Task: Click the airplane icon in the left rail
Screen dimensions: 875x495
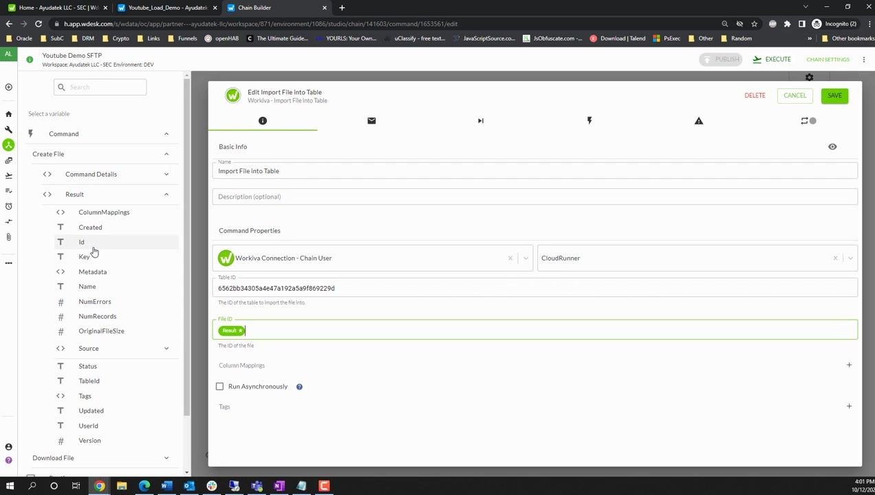Action: coord(8,176)
